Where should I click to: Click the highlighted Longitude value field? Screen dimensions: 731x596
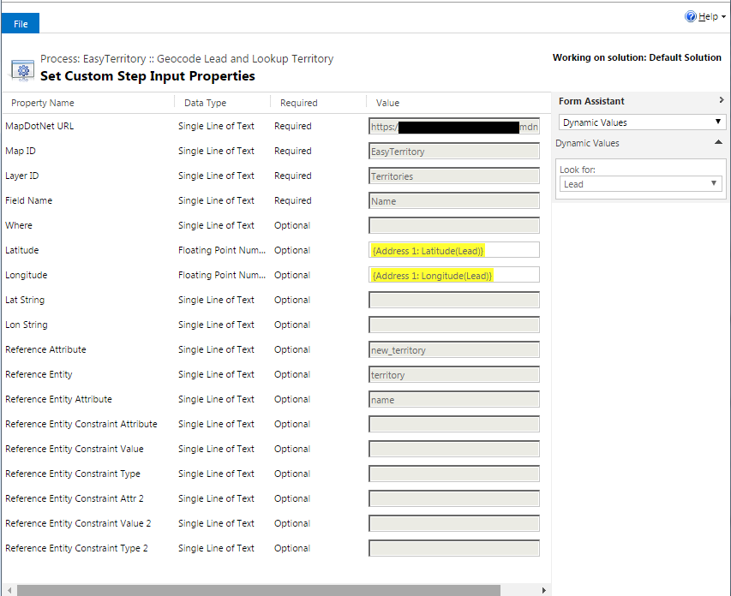[x=454, y=274]
